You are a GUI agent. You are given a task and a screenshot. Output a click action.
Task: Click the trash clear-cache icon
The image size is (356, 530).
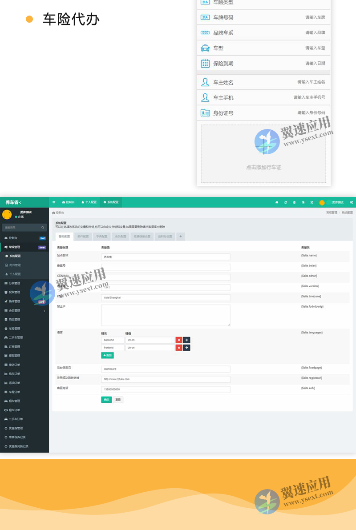pos(294,202)
